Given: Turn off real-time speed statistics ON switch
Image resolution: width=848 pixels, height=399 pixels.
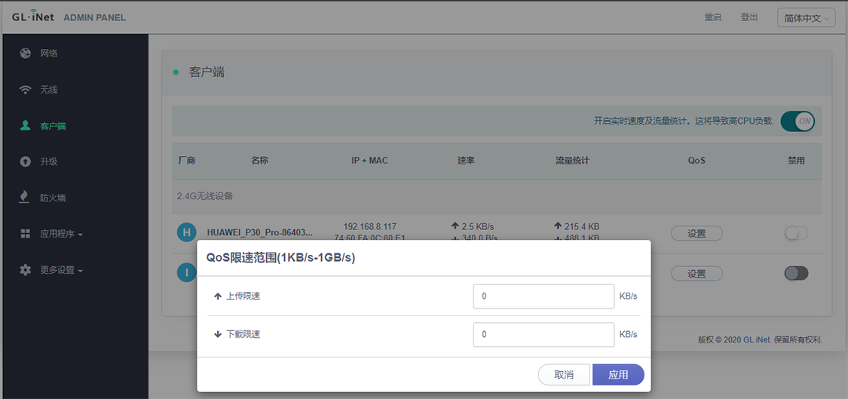Looking at the screenshot, I should click(x=797, y=121).
